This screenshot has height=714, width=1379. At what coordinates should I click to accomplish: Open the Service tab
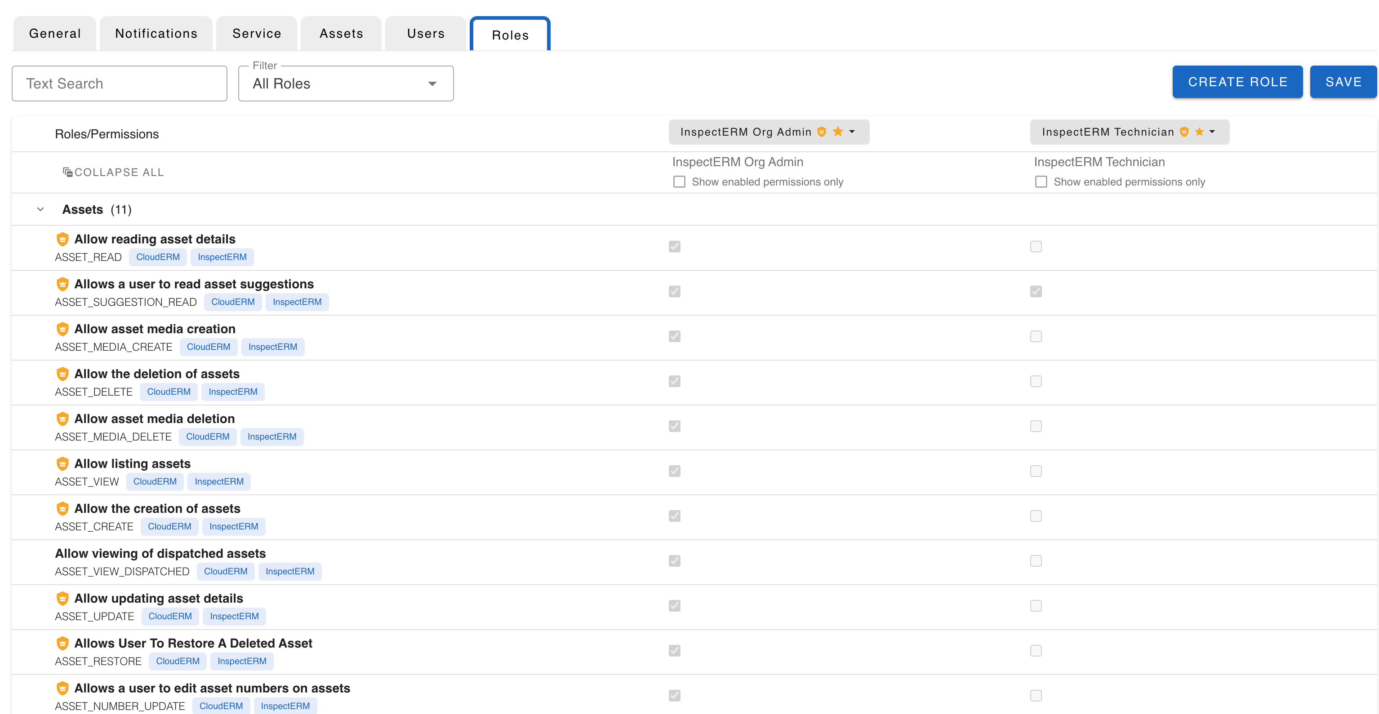tap(256, 34)
